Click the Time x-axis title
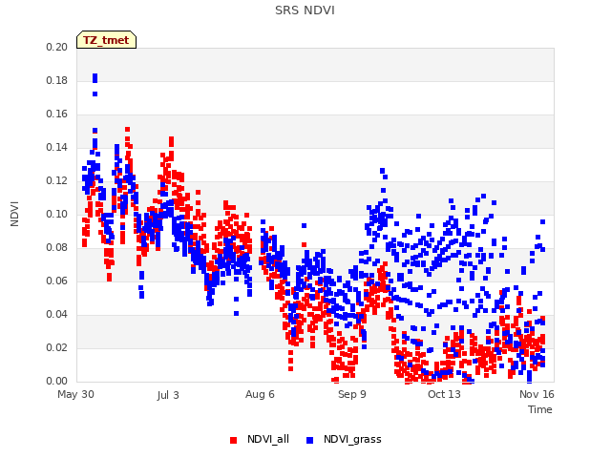Viewport: 611px width, 458px height. (x=540, y=409)
